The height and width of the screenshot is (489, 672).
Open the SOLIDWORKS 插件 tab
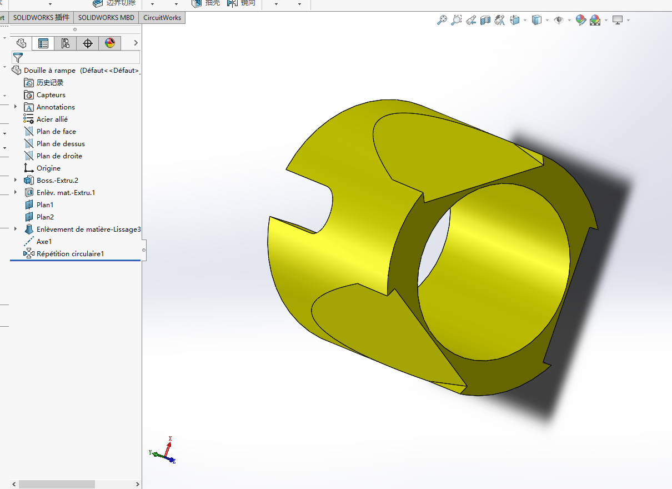tap(41, 17)
